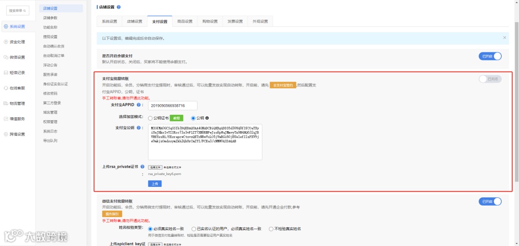
Task: Open 跨境设置 sidebar section
Action: click(14, 134)
